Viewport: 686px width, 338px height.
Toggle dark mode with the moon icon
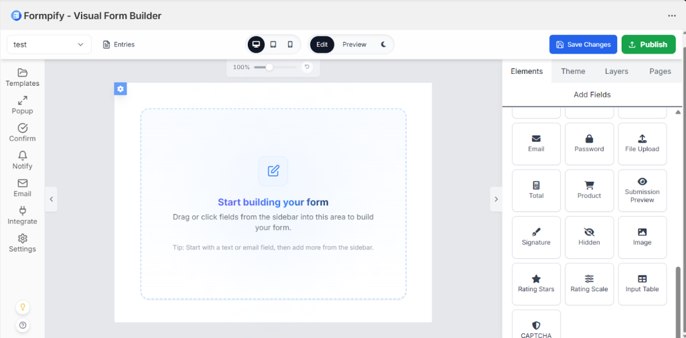pos(384,45)
